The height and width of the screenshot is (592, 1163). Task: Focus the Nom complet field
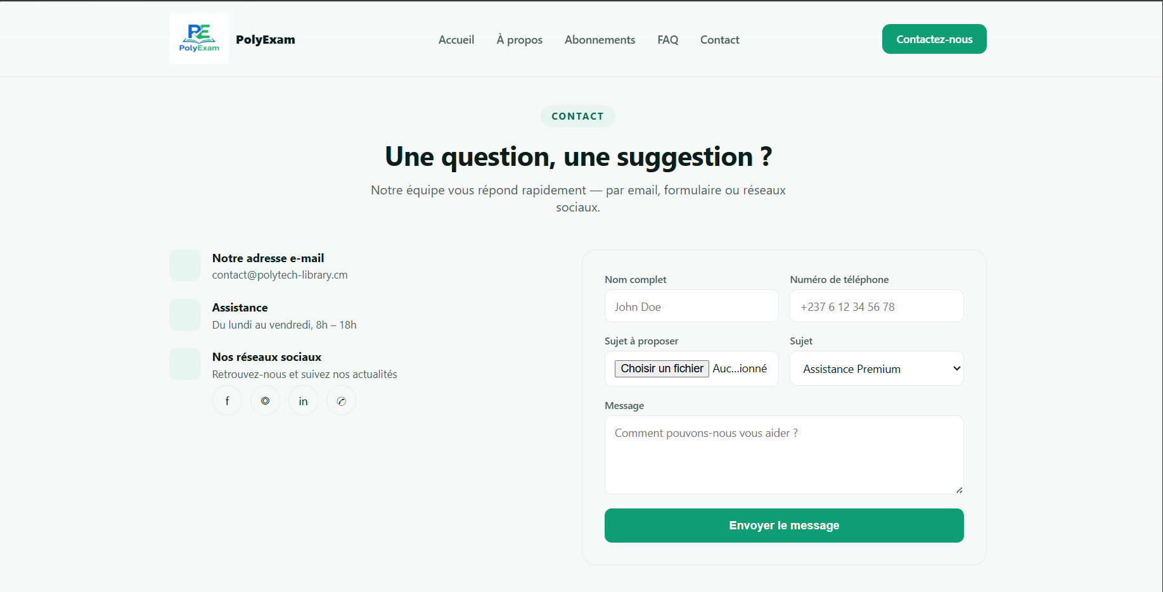pos(691,306)
